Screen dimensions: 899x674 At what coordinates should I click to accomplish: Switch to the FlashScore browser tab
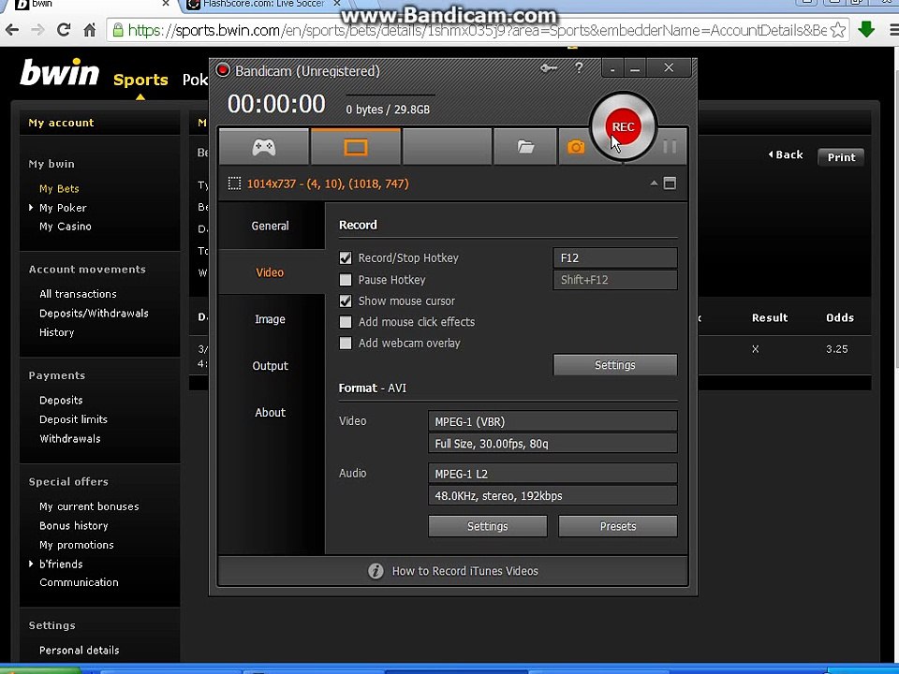[x=262, y=4]
